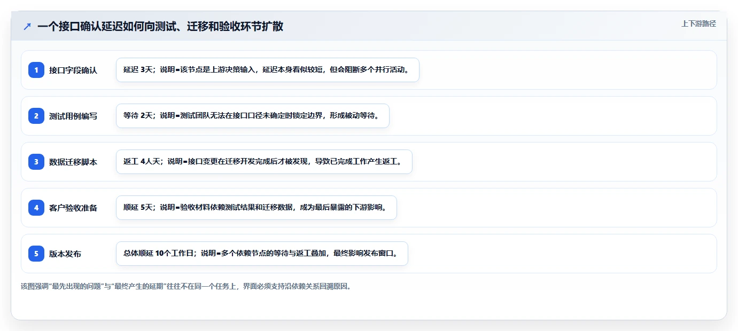Screen dimensions: 738x331
Task: Click step number 1 badge
Action: (x=36, y=70)
